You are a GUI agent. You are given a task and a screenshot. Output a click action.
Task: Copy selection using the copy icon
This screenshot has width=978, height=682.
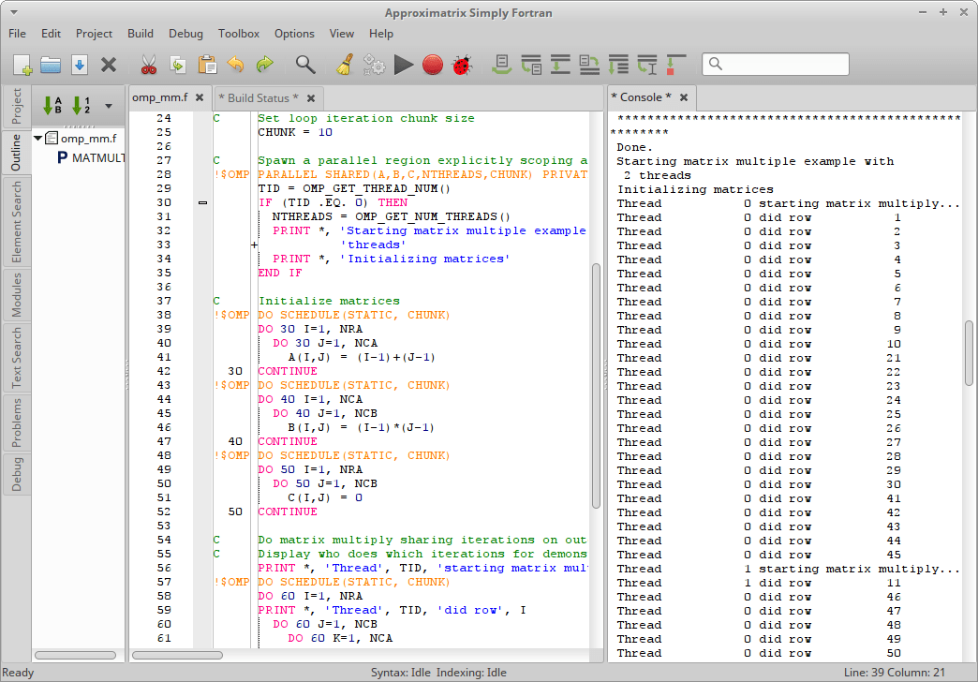[178, 65]
